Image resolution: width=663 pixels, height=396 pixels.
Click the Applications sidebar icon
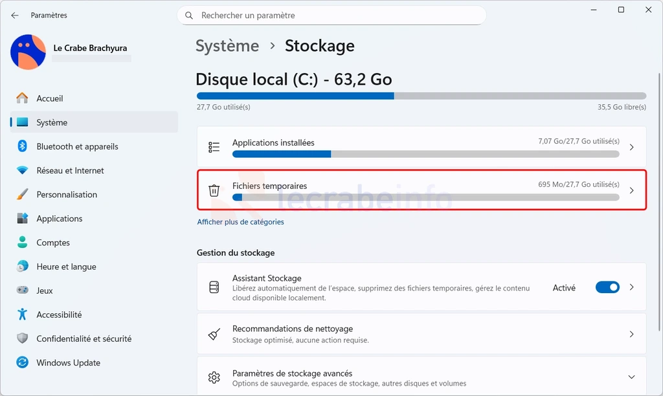(22, 219)
